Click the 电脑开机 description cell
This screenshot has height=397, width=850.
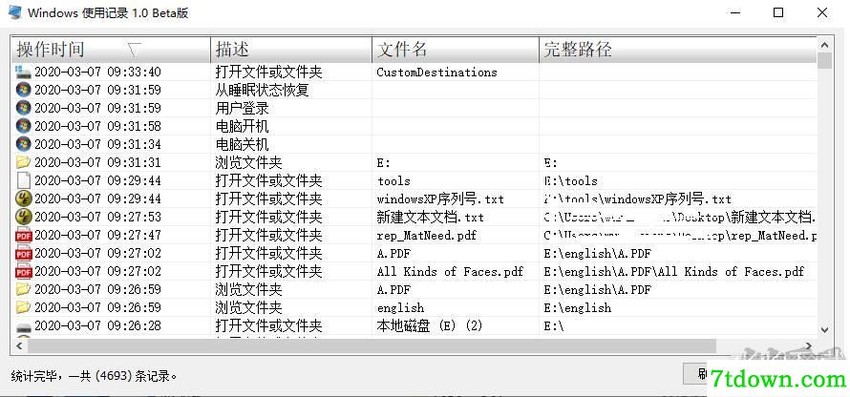click(x=242, y=126)
